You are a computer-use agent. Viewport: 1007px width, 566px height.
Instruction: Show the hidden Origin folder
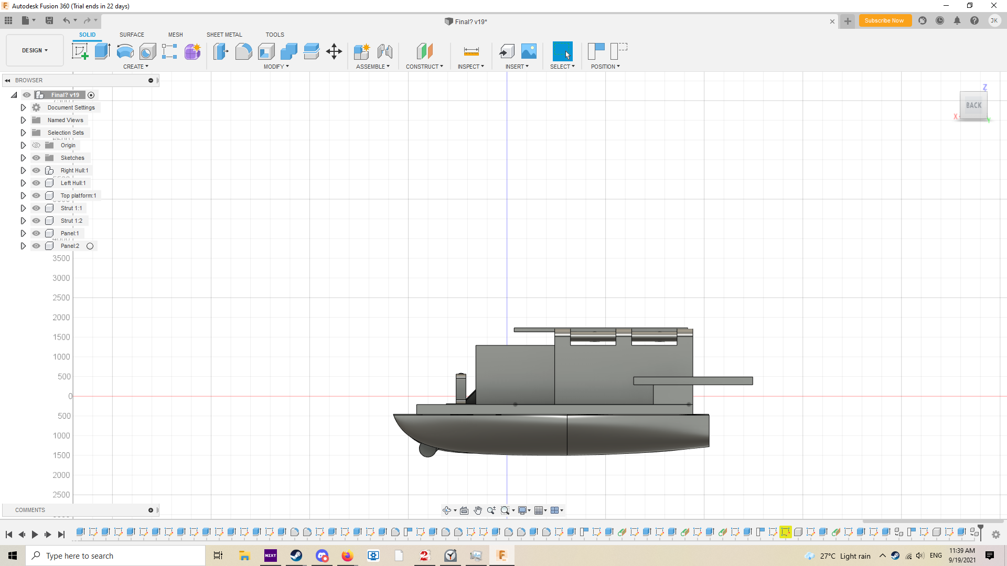coord(36,145)
